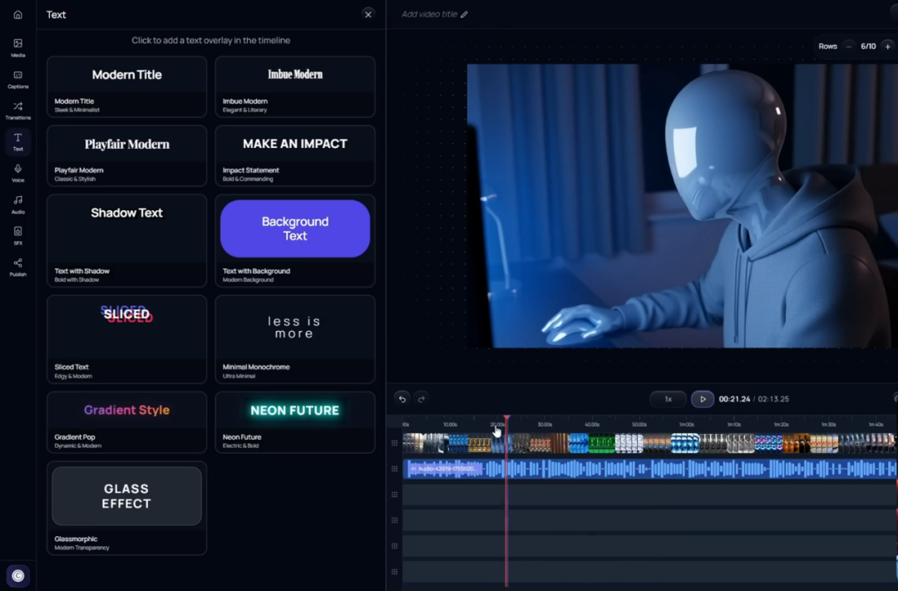Viewport: 898px width, 591px height.
Task: Select the Text tool in sidebar
Action: (x=17, y=141)
